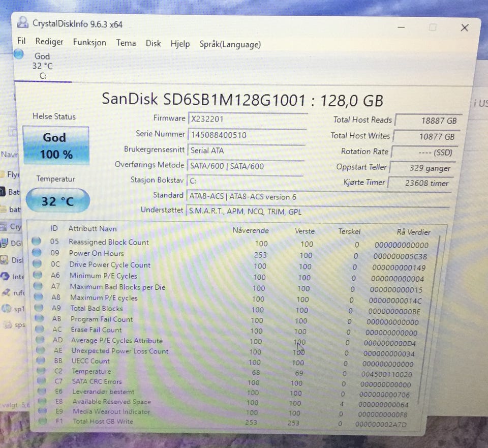This screenshot has width=488, height=448.
Task: Click status orb of Maximum P/E cycles row
Action: (38, 296)
